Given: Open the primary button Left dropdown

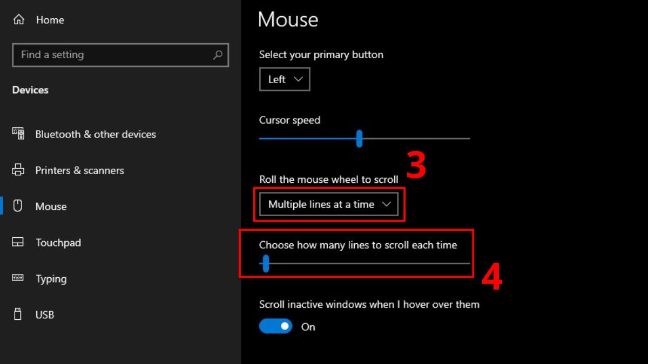Looking at the screenshot, I should (285, 79).
